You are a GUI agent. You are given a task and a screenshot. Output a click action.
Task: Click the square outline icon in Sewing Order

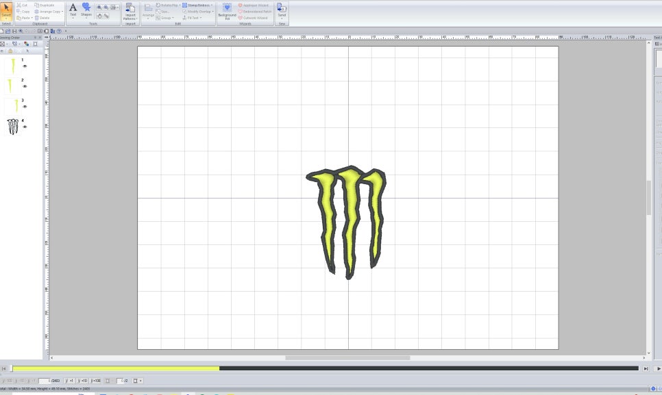click(x=36, y=44)
